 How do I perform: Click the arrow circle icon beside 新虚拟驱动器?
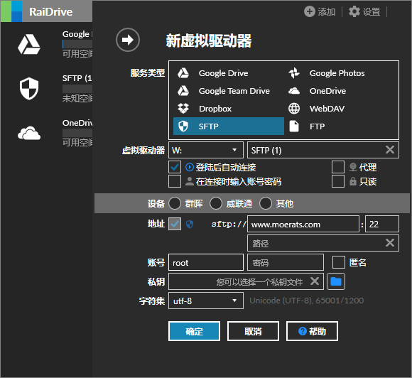click(x=128, y=40)
